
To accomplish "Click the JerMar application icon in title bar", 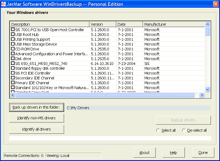I will point(3,4).
